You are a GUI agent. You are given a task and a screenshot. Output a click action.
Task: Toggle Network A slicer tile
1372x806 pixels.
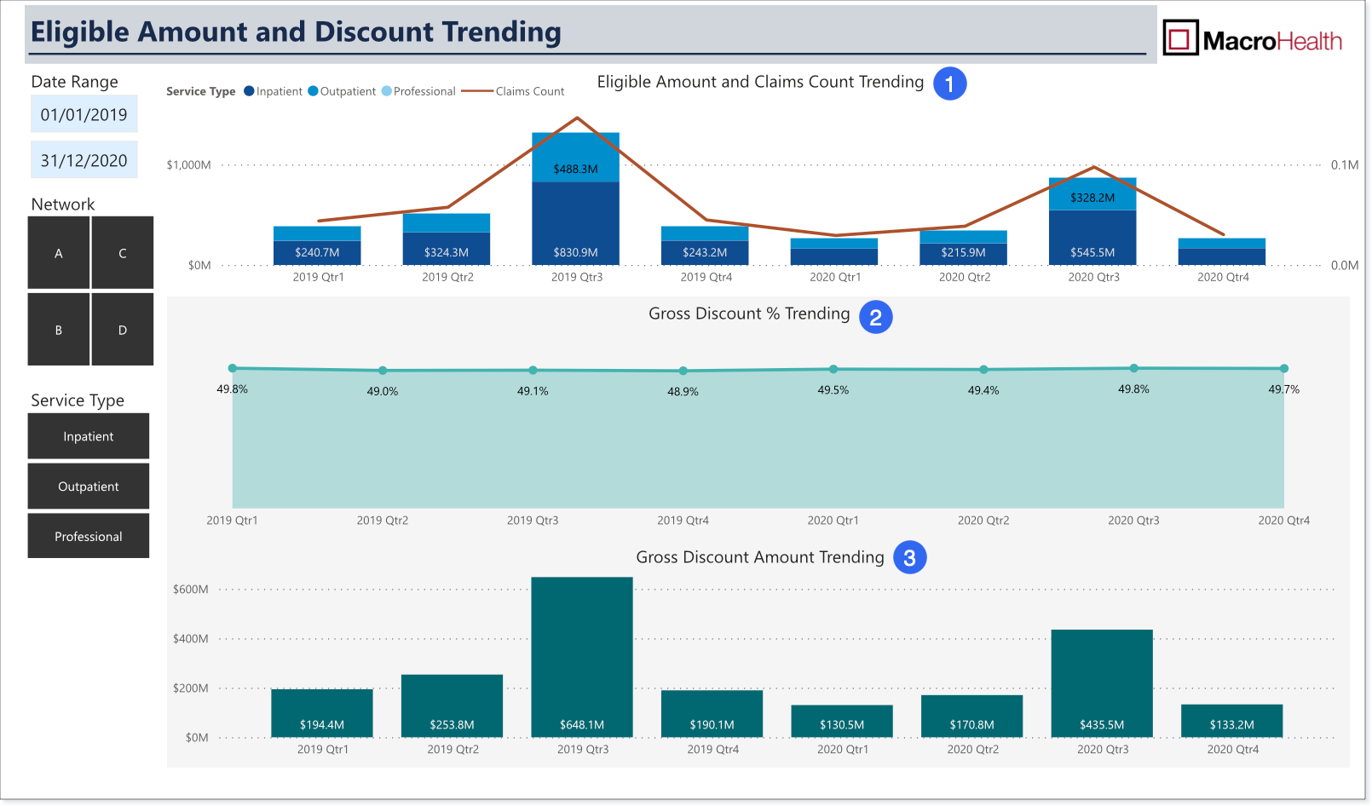click(59, 252)
